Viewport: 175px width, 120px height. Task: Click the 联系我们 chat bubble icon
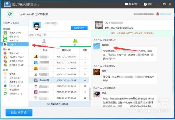pos(127,4)
